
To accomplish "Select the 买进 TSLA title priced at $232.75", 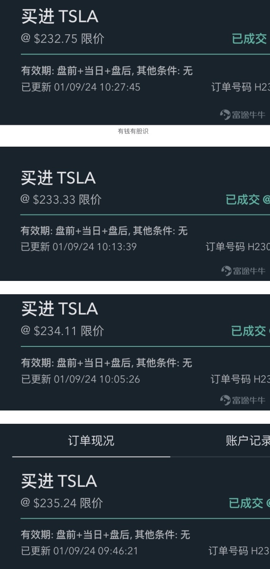I will [x=59, y=17].
